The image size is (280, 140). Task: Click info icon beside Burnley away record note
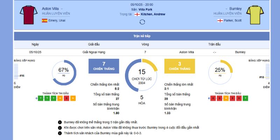60,133
